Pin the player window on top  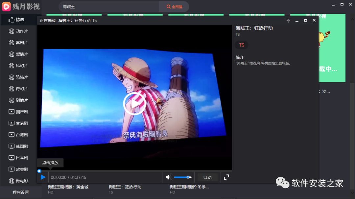point(288,21)
